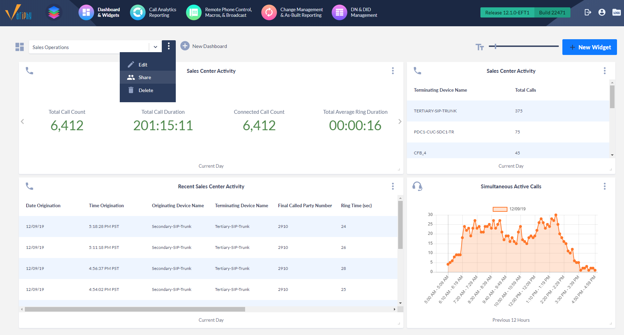Screen dimensions: 624x335
Task: Expand options menu on Recent Sales Center Activity
Action: 393,186
